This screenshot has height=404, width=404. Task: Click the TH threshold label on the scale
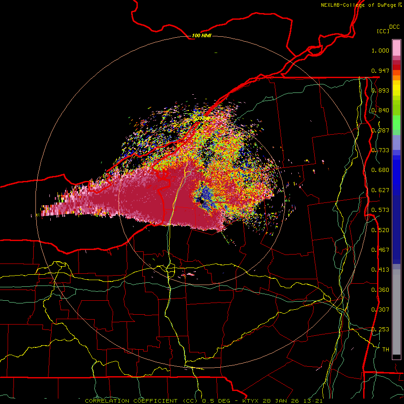click(386, 349)
